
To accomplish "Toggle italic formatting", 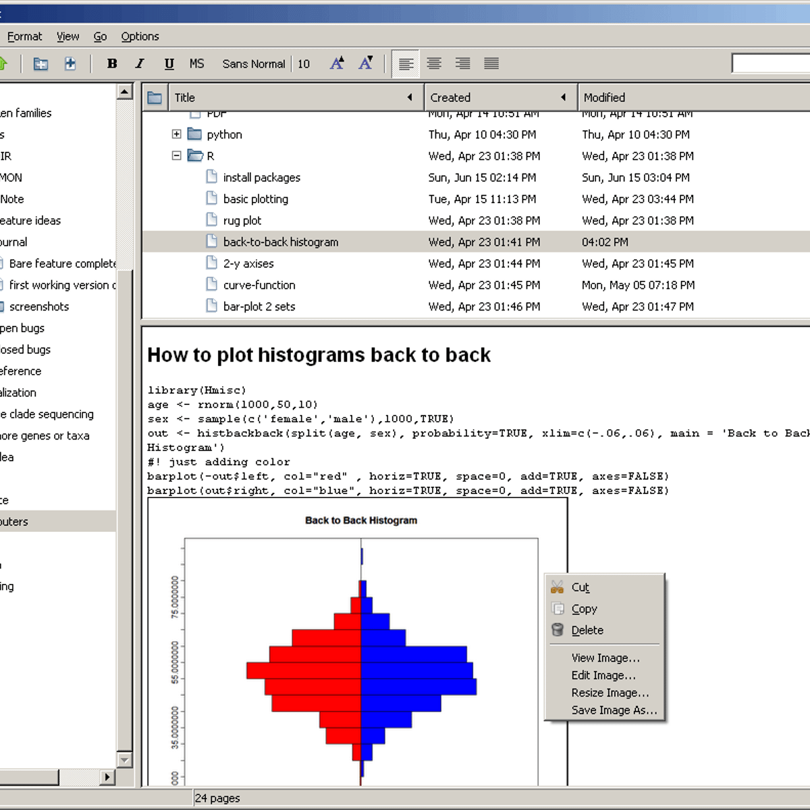I will [140, 63].
